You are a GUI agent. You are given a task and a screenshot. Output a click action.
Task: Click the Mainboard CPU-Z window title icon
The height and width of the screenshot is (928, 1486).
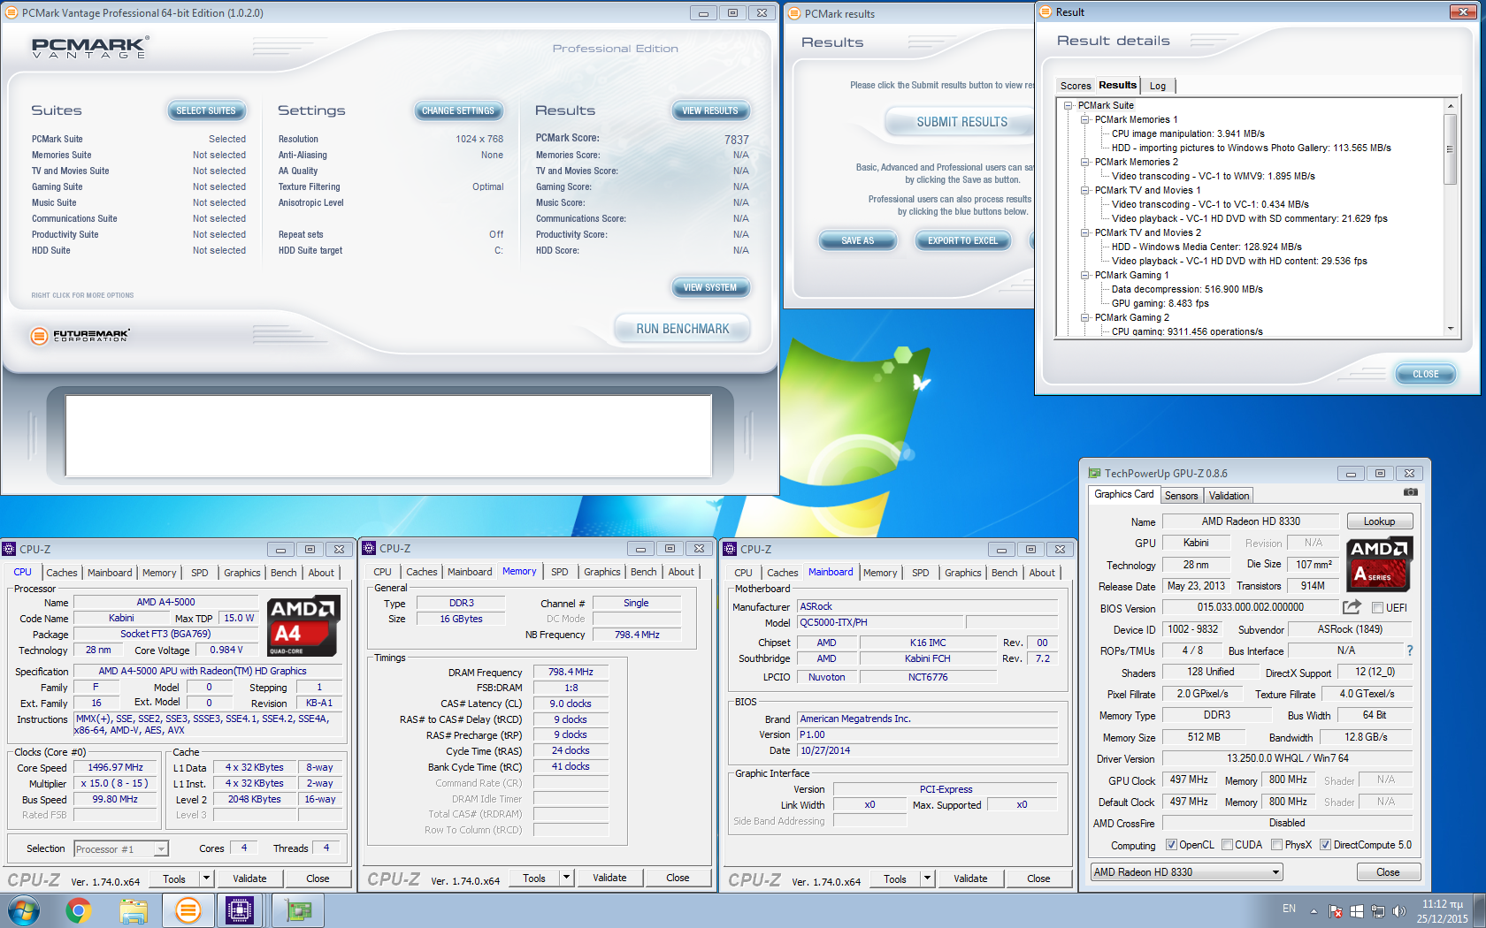730,549
